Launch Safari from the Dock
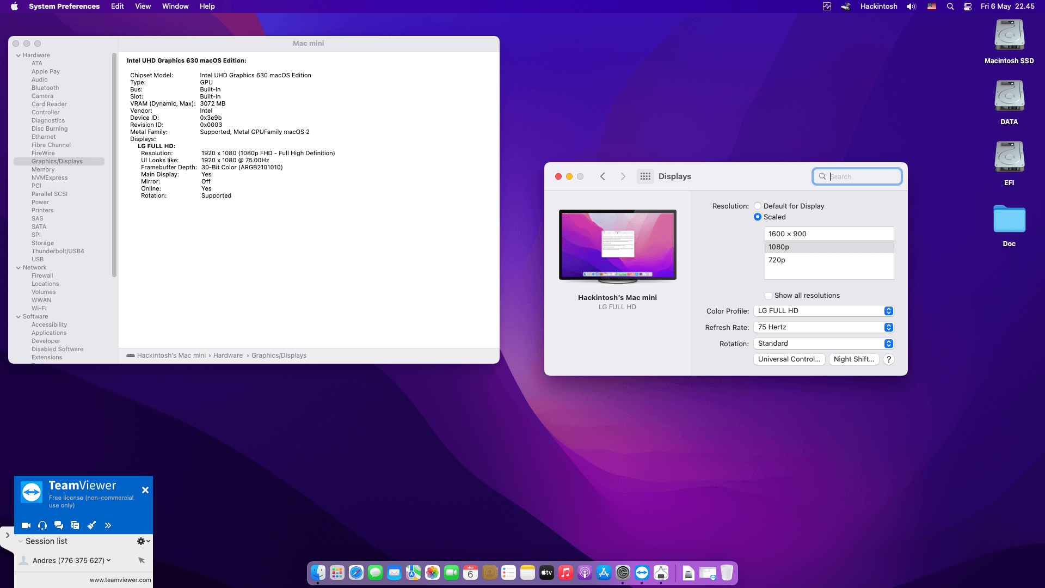 356,573
